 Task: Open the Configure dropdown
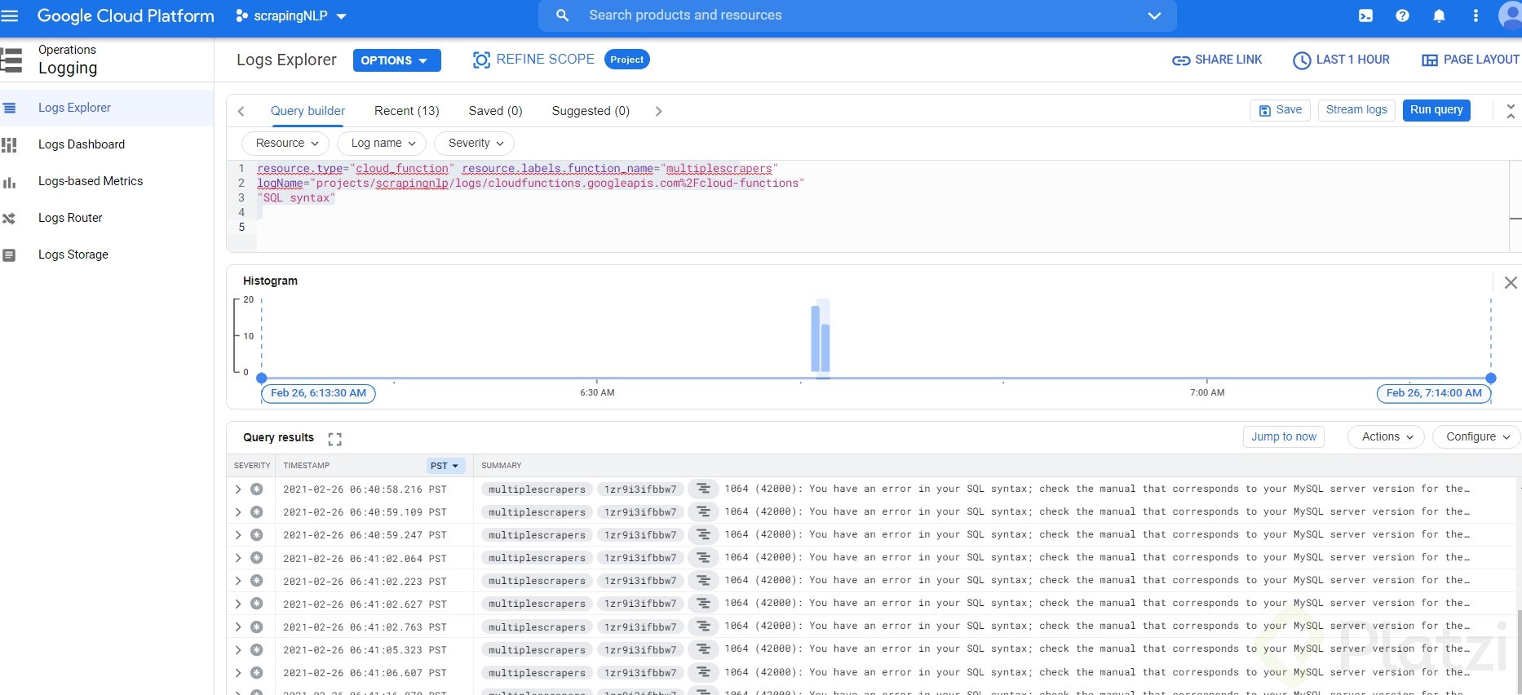click(1477, 436)
